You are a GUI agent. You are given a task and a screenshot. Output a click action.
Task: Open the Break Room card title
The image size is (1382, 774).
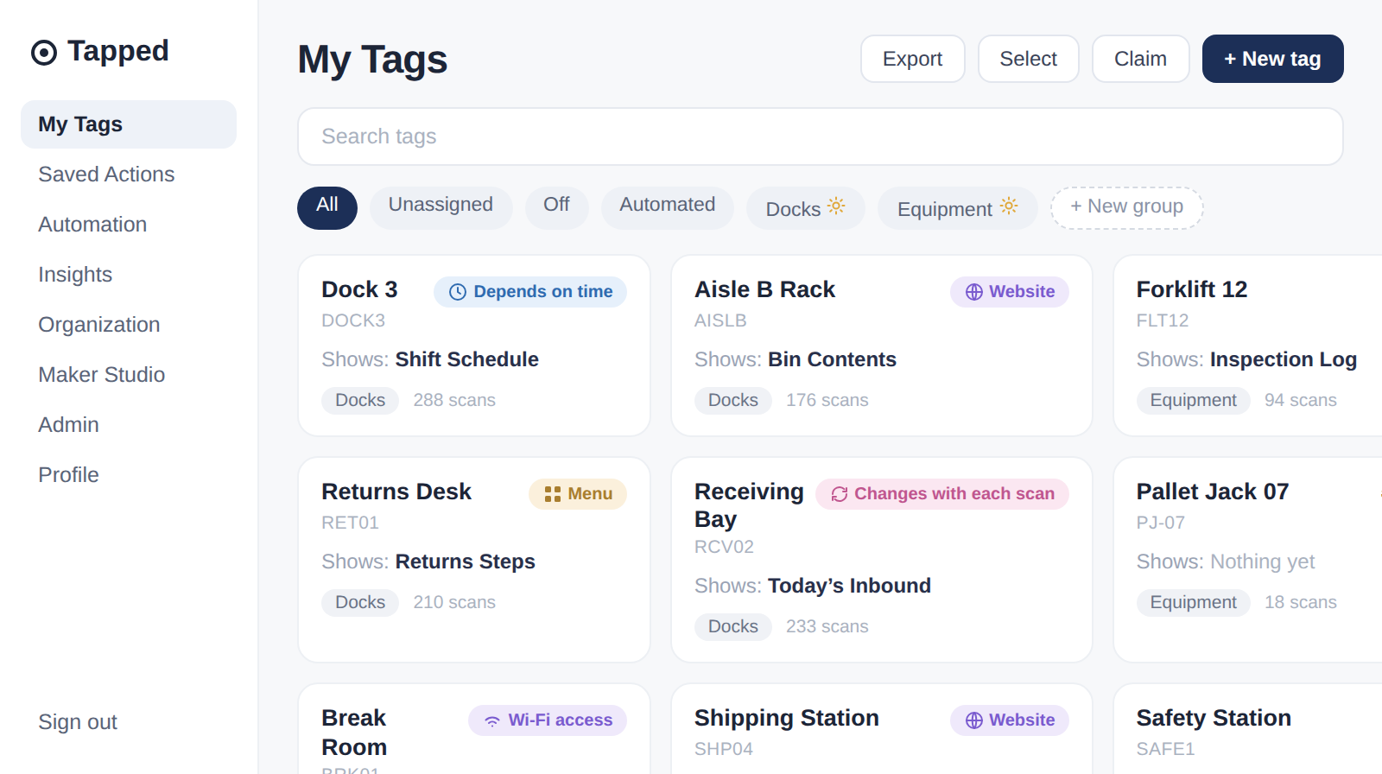354,733
